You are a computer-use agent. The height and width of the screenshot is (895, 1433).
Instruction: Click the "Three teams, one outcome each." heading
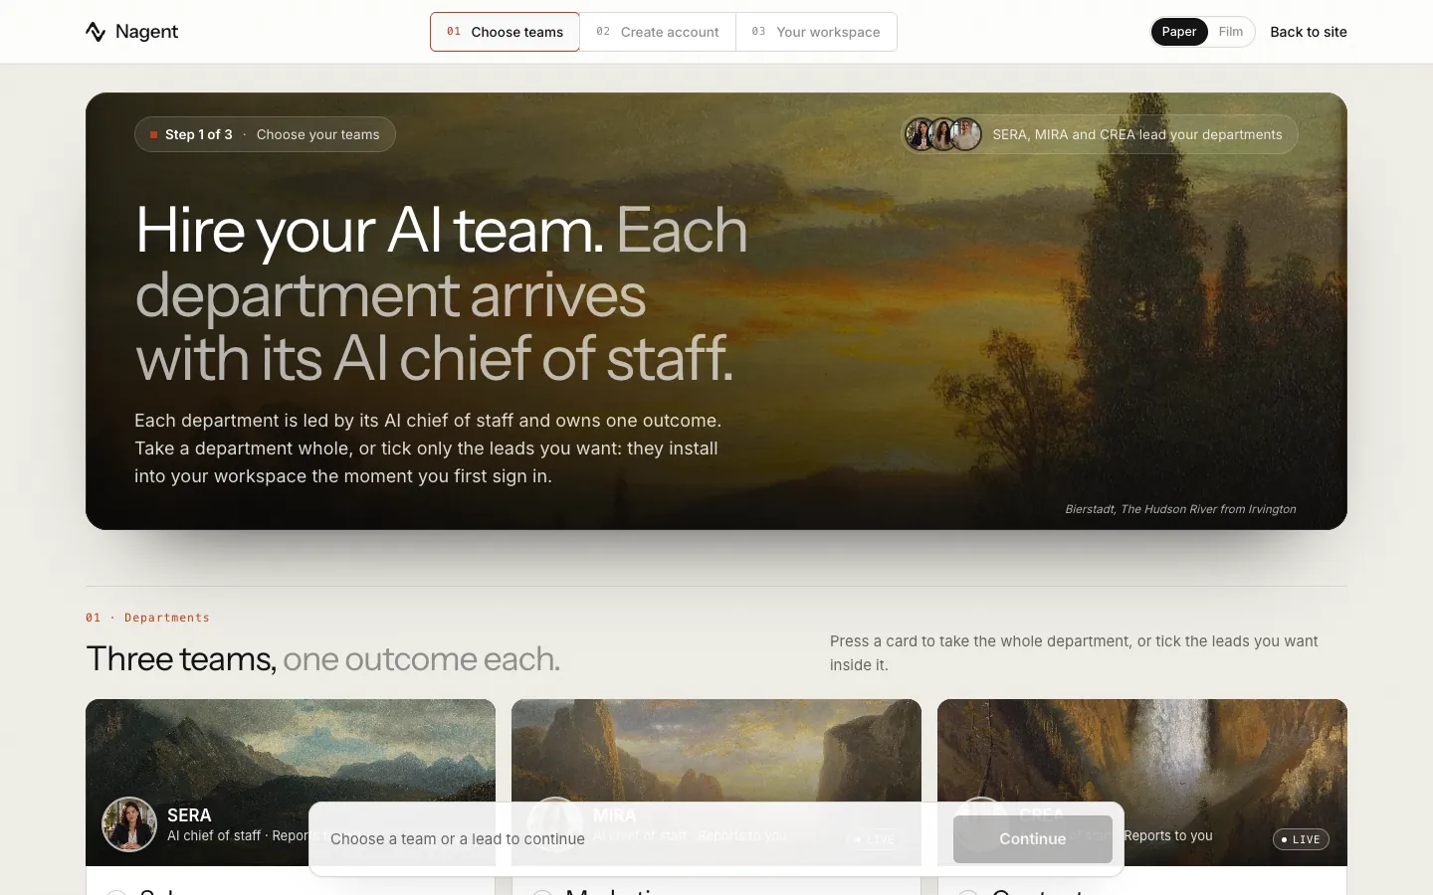pyautogui.click(x=323, y=658)
